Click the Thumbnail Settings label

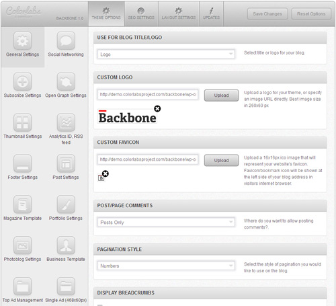coord(22,137)
